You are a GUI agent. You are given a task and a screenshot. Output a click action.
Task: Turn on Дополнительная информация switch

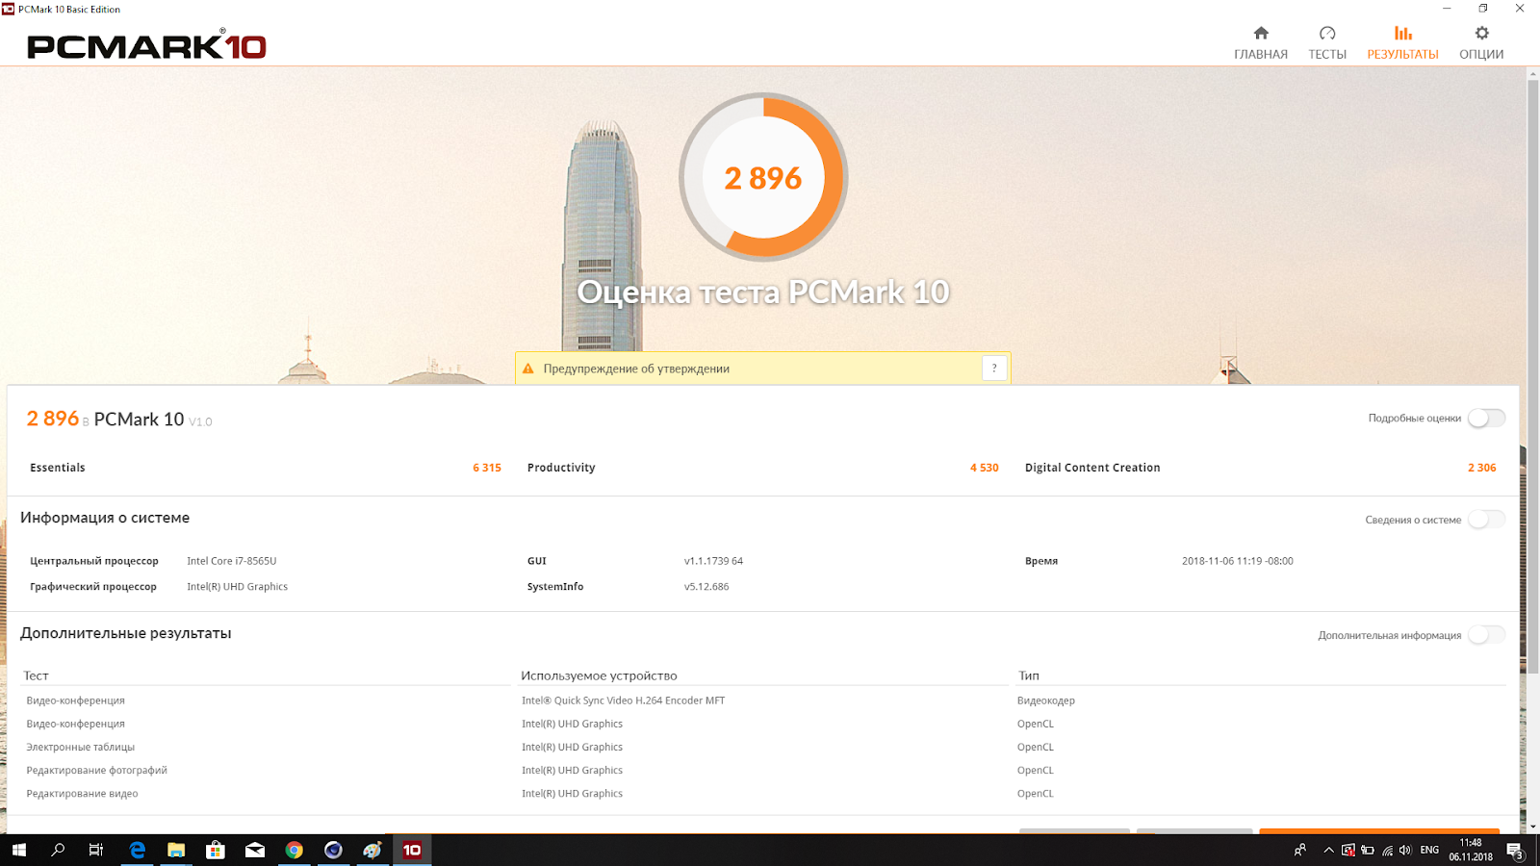pos(1486,635)
